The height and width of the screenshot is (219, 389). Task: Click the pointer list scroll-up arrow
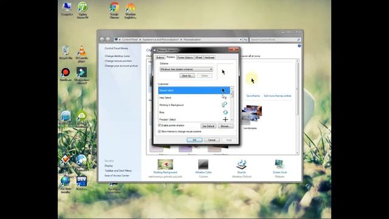click(232, 88)
